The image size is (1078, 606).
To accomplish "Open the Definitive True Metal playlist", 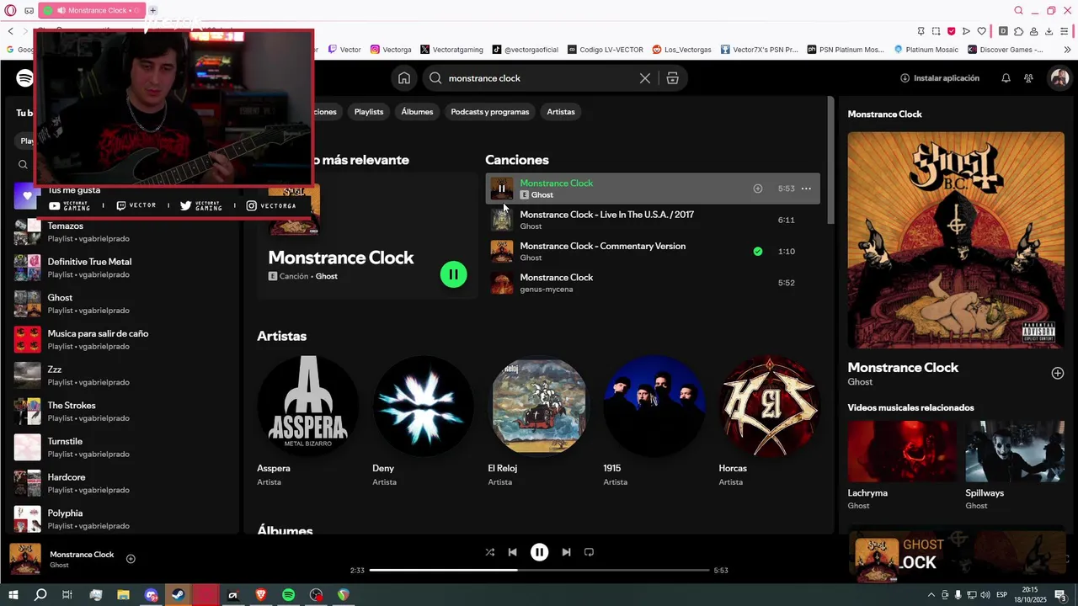I will [x=122, y=268].
